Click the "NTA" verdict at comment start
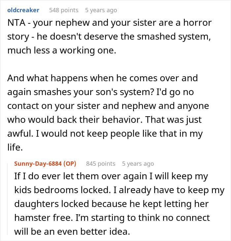Viewport: 231px width, 241px height. coord(15,24)
